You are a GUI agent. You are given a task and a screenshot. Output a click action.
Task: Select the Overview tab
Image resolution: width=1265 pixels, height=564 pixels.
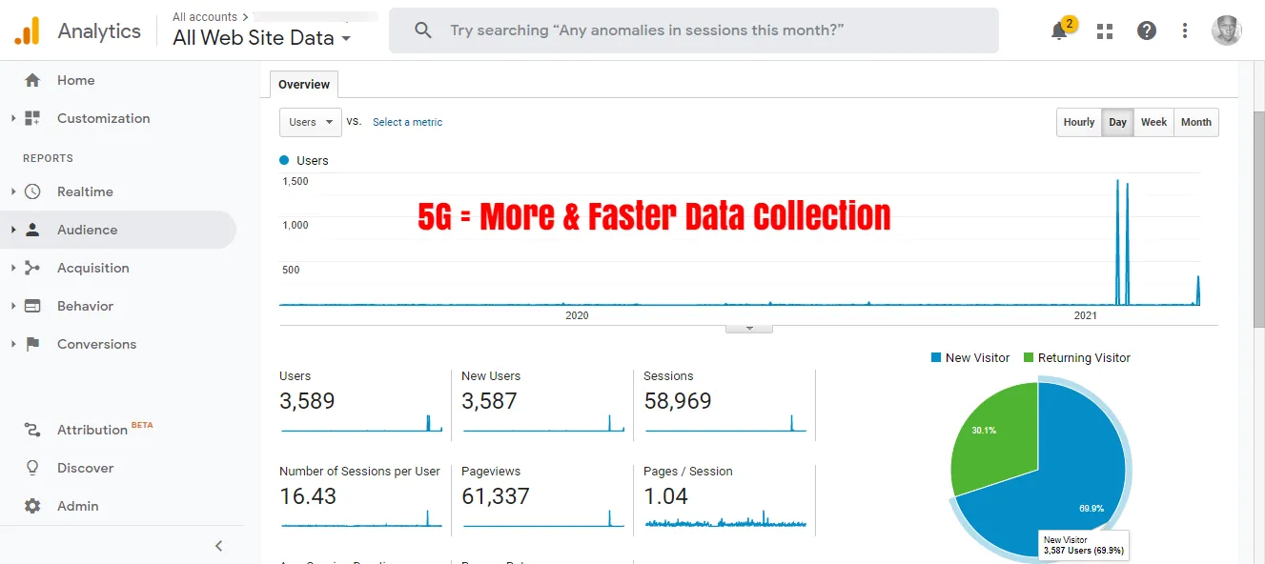pos(302,84)
